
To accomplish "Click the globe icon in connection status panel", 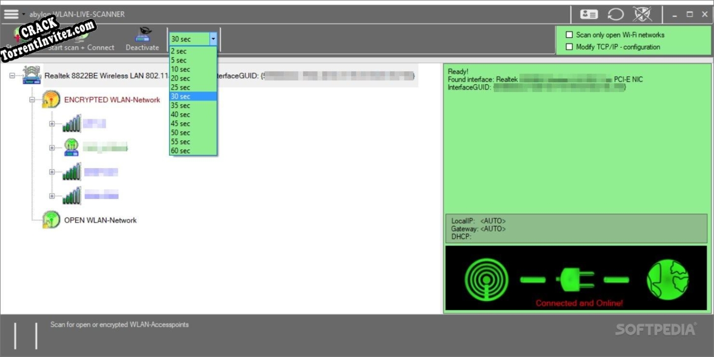I will (667, 278).
